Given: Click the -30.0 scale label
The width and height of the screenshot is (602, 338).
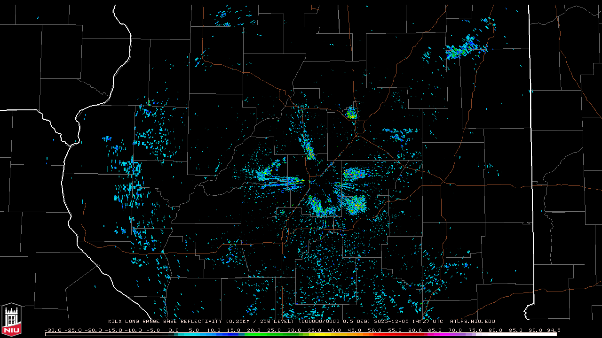Looking at the screenshot, I should coord(53,330).
